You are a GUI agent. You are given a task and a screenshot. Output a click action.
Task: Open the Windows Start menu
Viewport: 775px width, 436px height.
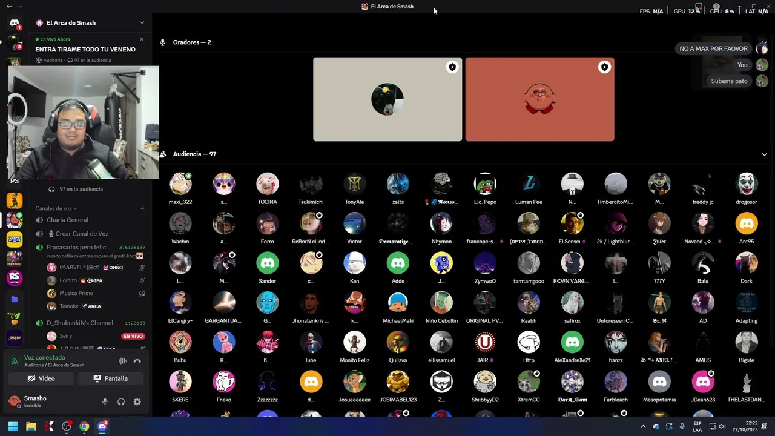tap(13, 426)
